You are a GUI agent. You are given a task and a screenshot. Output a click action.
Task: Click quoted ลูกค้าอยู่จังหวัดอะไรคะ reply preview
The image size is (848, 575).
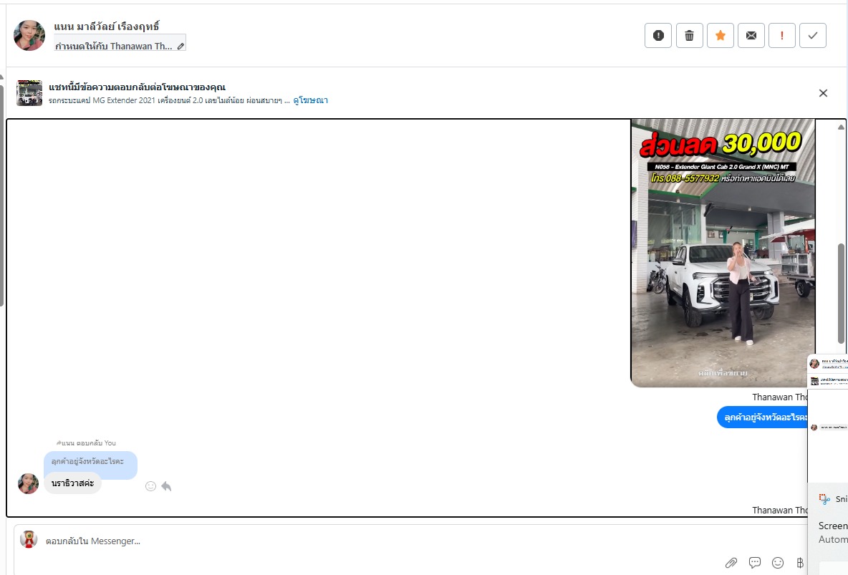pos(90,461)
